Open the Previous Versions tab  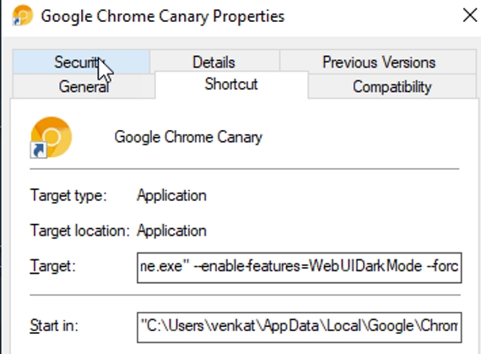[x=379, y=63]
